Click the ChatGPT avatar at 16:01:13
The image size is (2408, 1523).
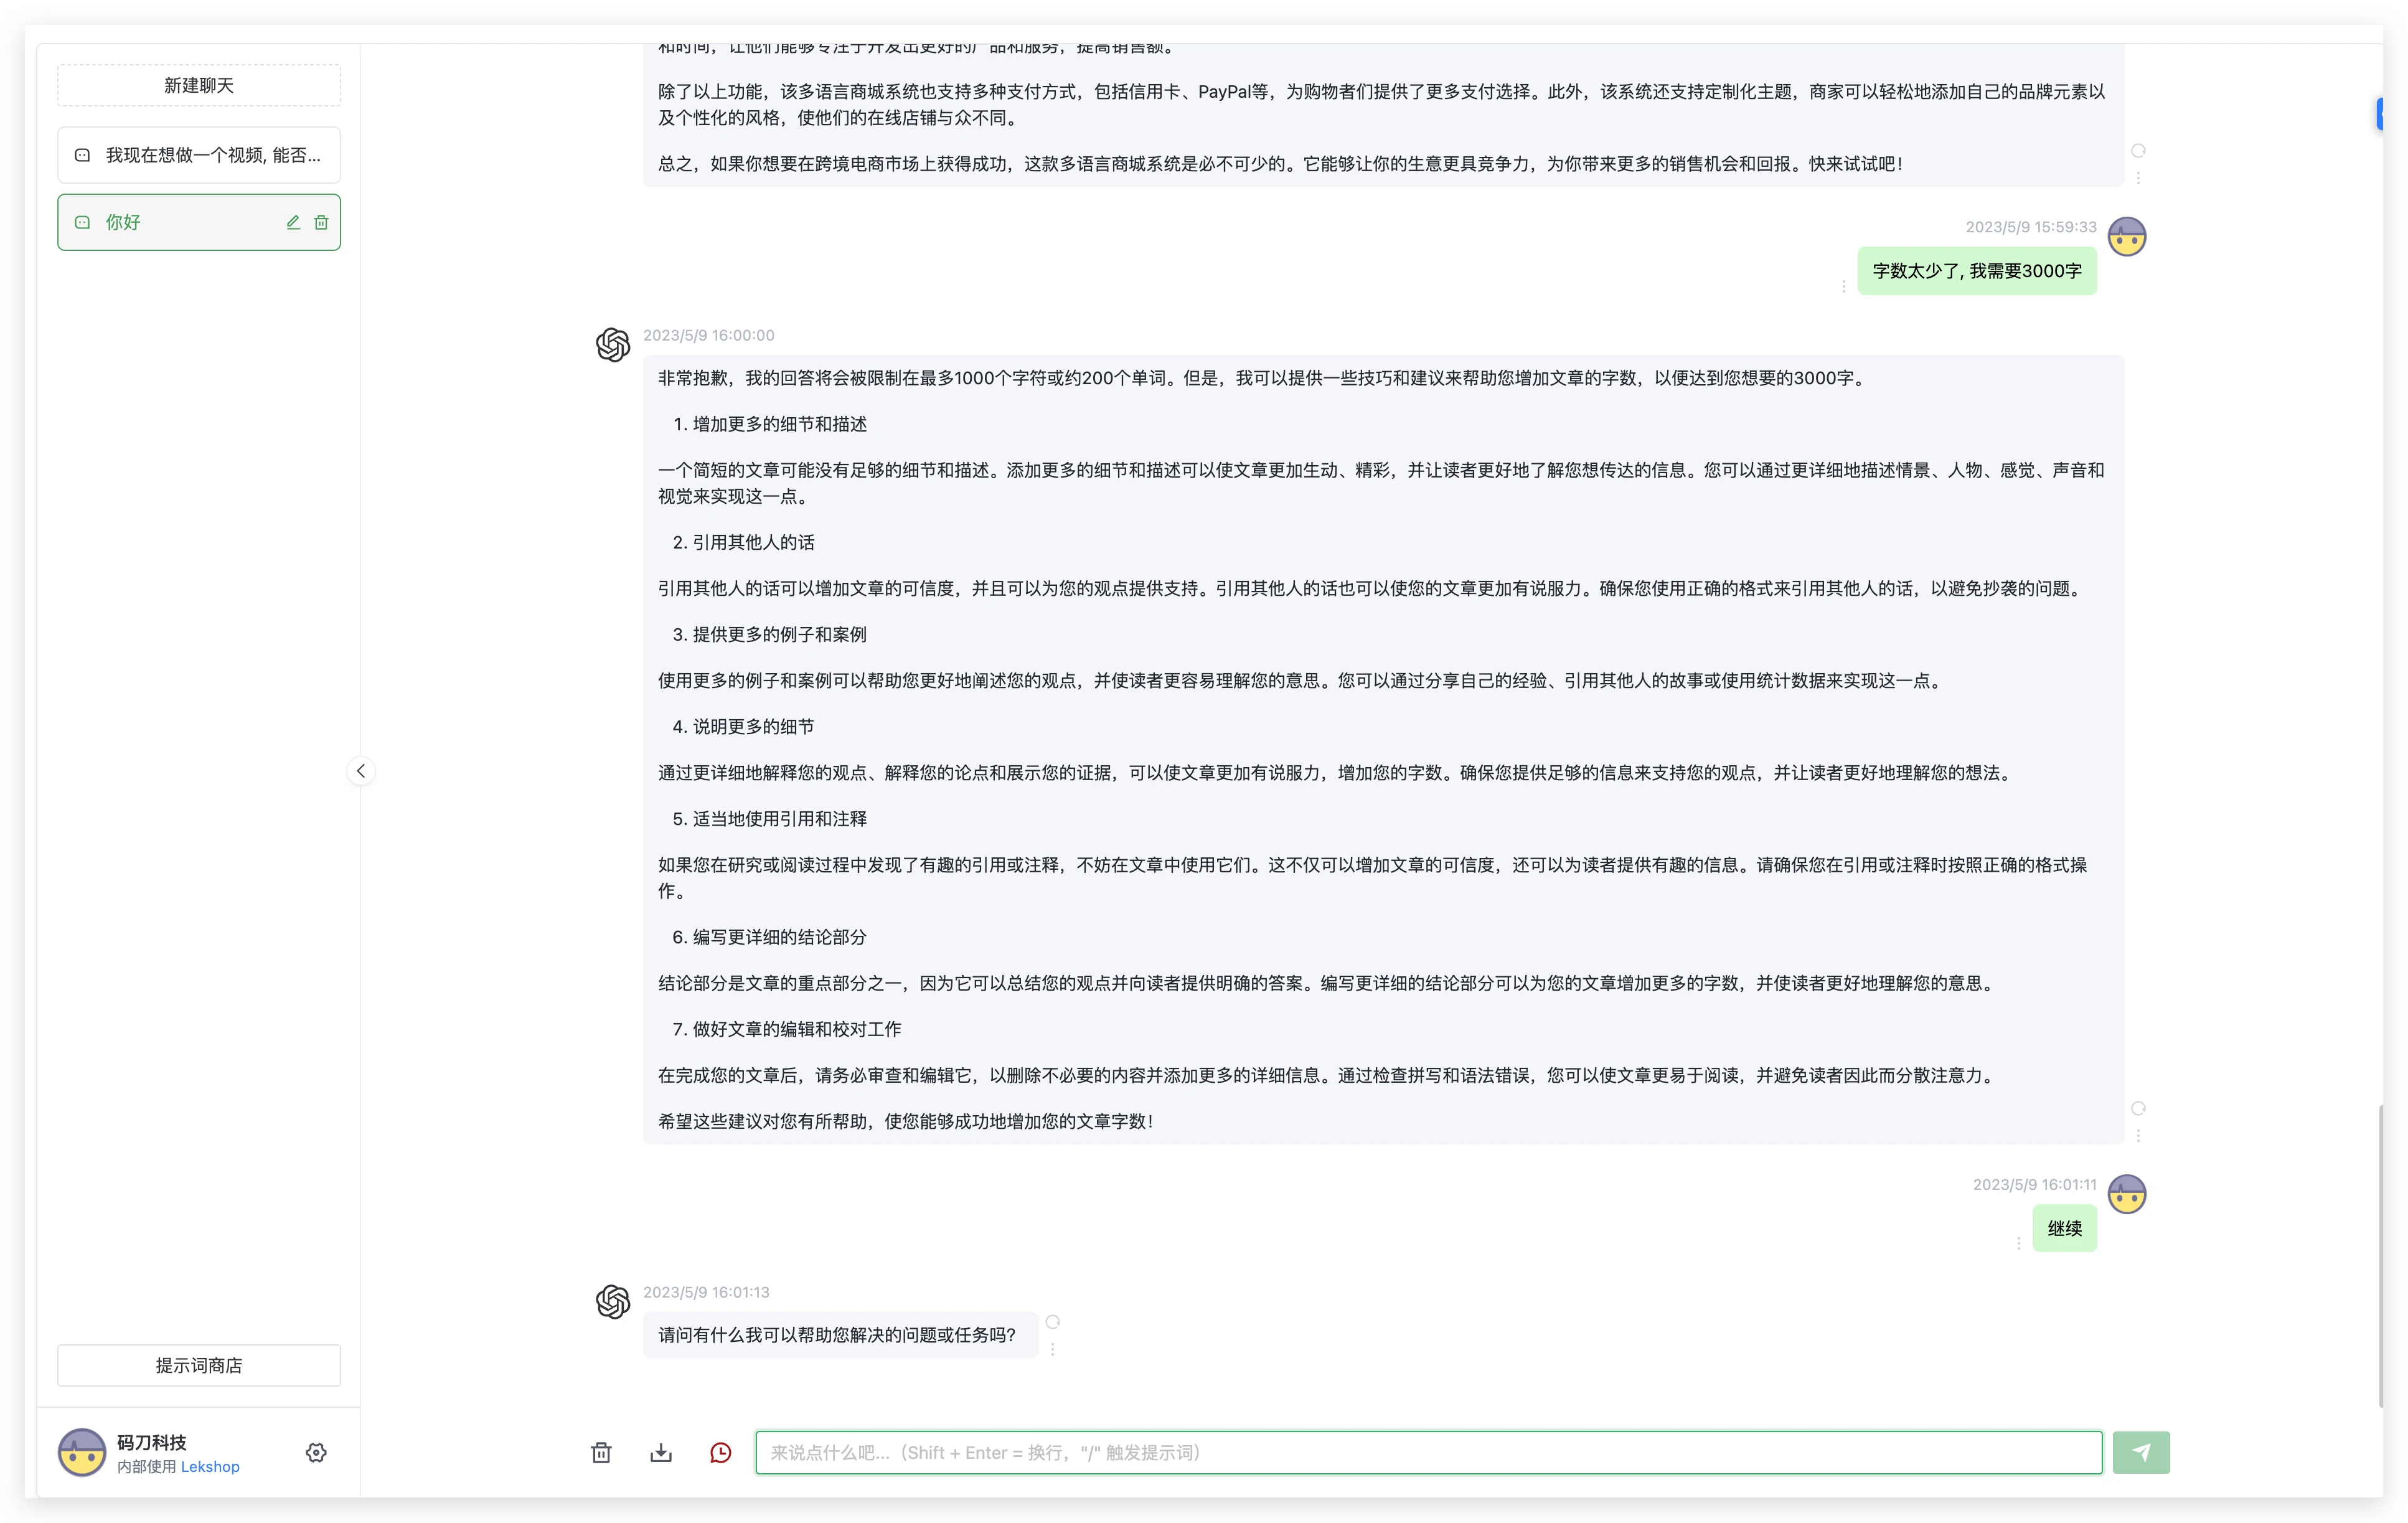[613, 1301]
